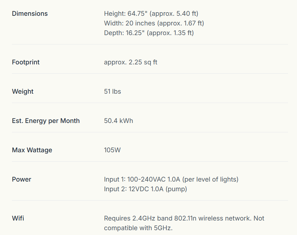Click the Width 20 inches line
This screenshot has width=297, height=235.
tap(154, 23)
